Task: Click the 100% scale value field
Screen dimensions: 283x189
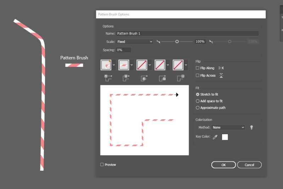Action: (200, 42)
